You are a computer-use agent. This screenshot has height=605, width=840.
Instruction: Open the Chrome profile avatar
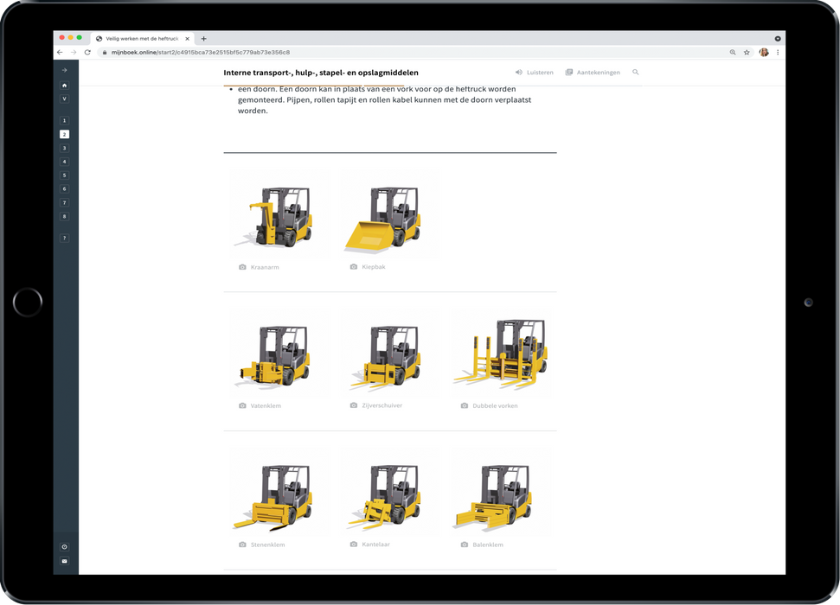(764, 53)
